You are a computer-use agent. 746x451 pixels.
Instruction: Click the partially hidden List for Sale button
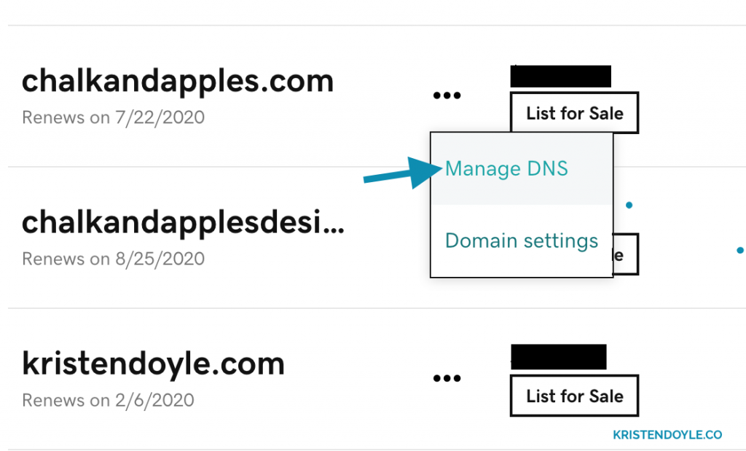(x=626, y=254)
